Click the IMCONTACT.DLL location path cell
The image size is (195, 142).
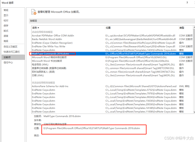coord(140,72)
